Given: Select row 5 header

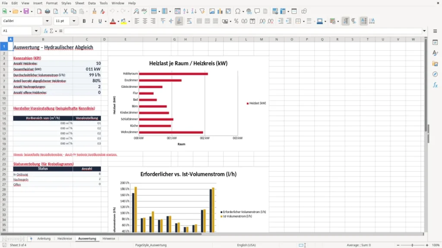Looking at the screenshot, I should click(x=4, y=69).
